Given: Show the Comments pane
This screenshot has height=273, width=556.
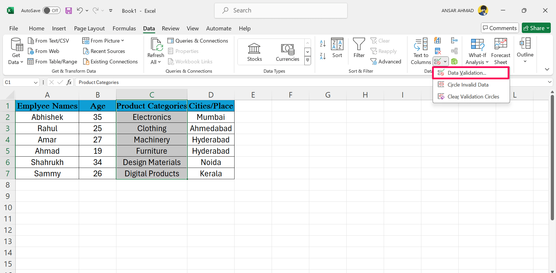Looking at the screenshot, I should pyautogui.click(x=500, y=28).
